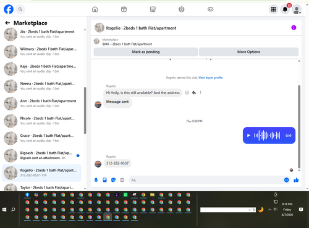Open File Explorer from the taskbar
The image size is (309, 228).
[x=152, y=195]
